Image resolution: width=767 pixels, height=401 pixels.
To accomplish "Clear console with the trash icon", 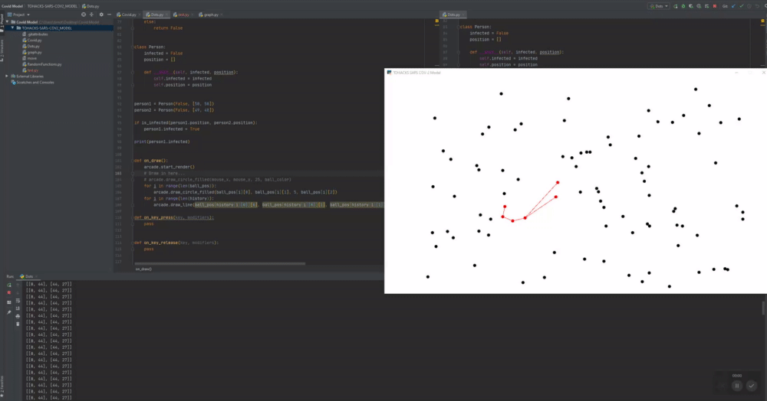I will [18, 324].
